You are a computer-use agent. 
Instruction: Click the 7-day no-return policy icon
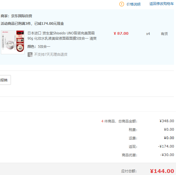(x=30, y=55)
